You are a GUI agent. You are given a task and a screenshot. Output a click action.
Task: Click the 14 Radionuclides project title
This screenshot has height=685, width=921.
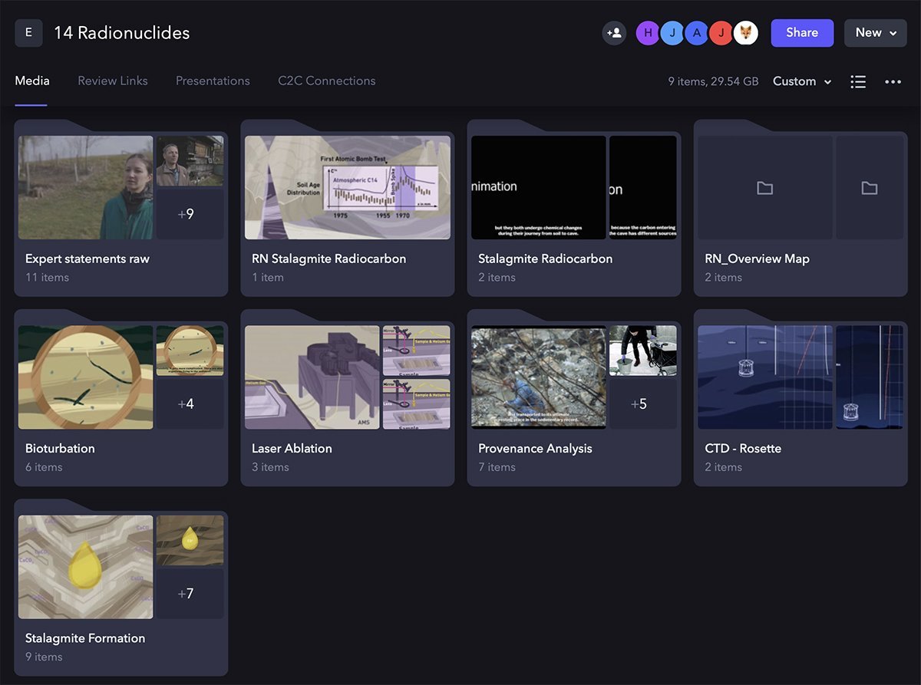pos(122,33)
